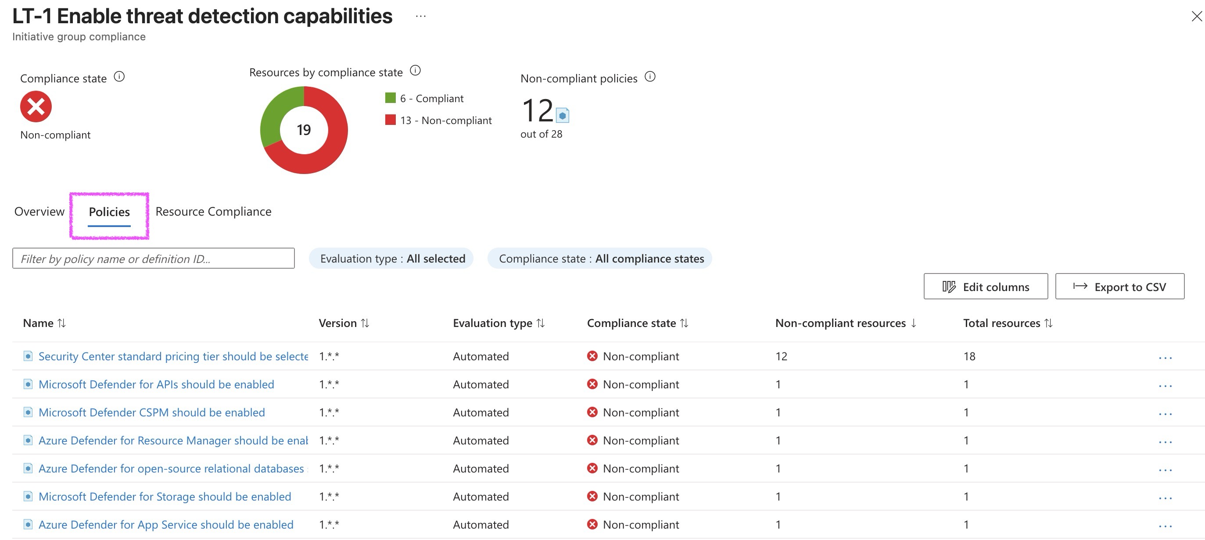
Task: Sort the table by Version column
Action: pyautogui.click(x=344, y=323)
